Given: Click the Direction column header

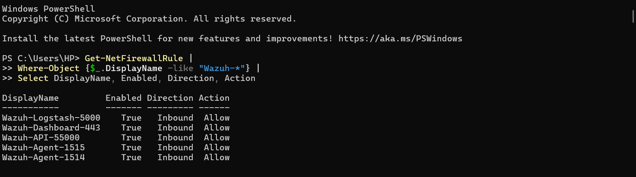Looking at the screenshot, I should [170, 98].
